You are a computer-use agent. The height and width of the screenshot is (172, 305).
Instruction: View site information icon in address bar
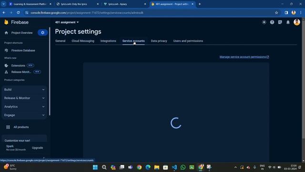[x=27, y=13]
